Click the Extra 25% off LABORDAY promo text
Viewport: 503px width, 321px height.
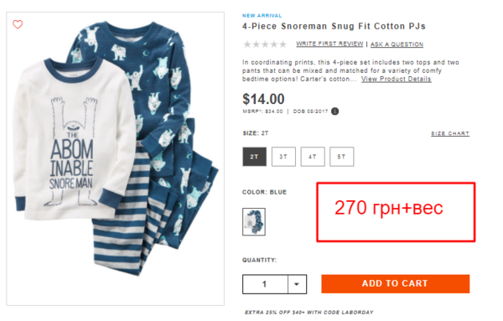click(309, 312)
